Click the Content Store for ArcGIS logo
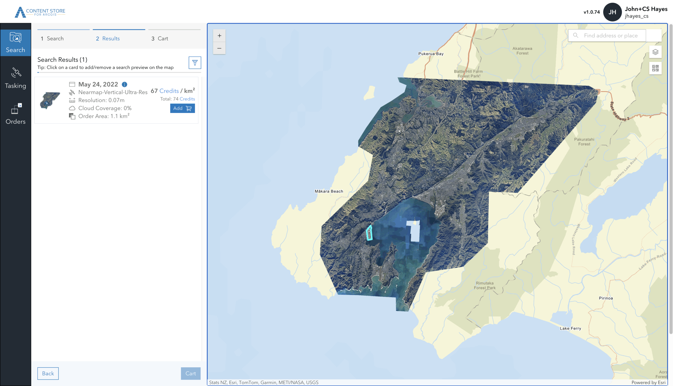This screenshot has width=673, height=386. pos(40,12)
